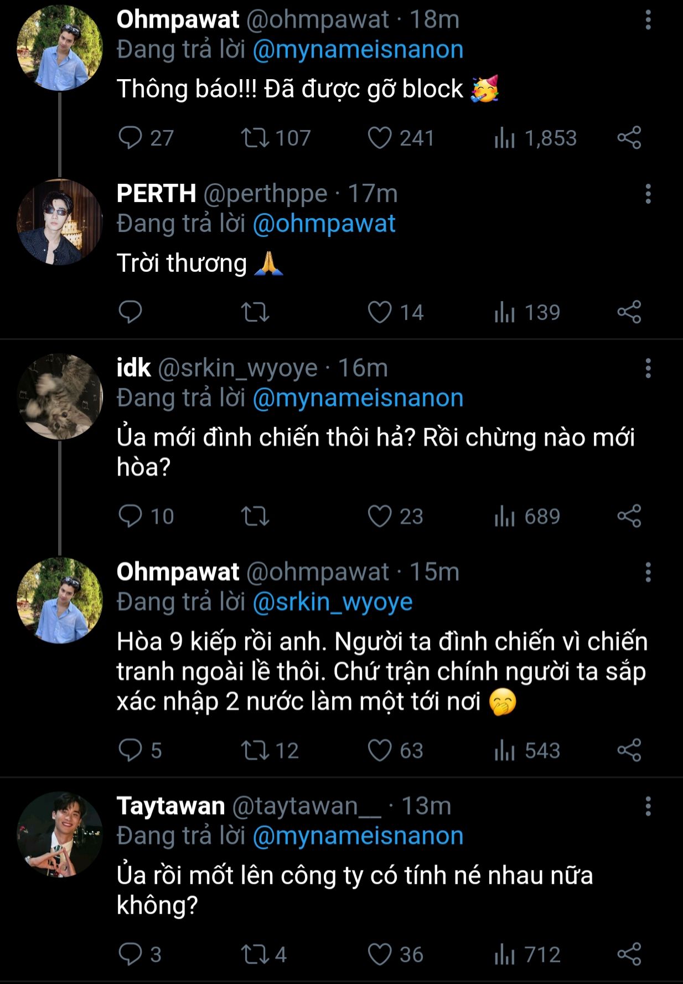This screenshot has width=683, height=984.
Task: Open reply thread with 5 comments on Ohmpawat's tweet
Action: coord(131,750)
